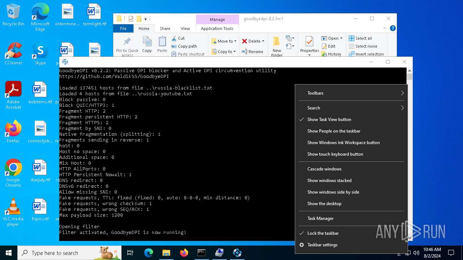Viewport: 463px width, 260px height.
Task: Click Rename in Explorer ribbon
Action: tap(252, 52)
